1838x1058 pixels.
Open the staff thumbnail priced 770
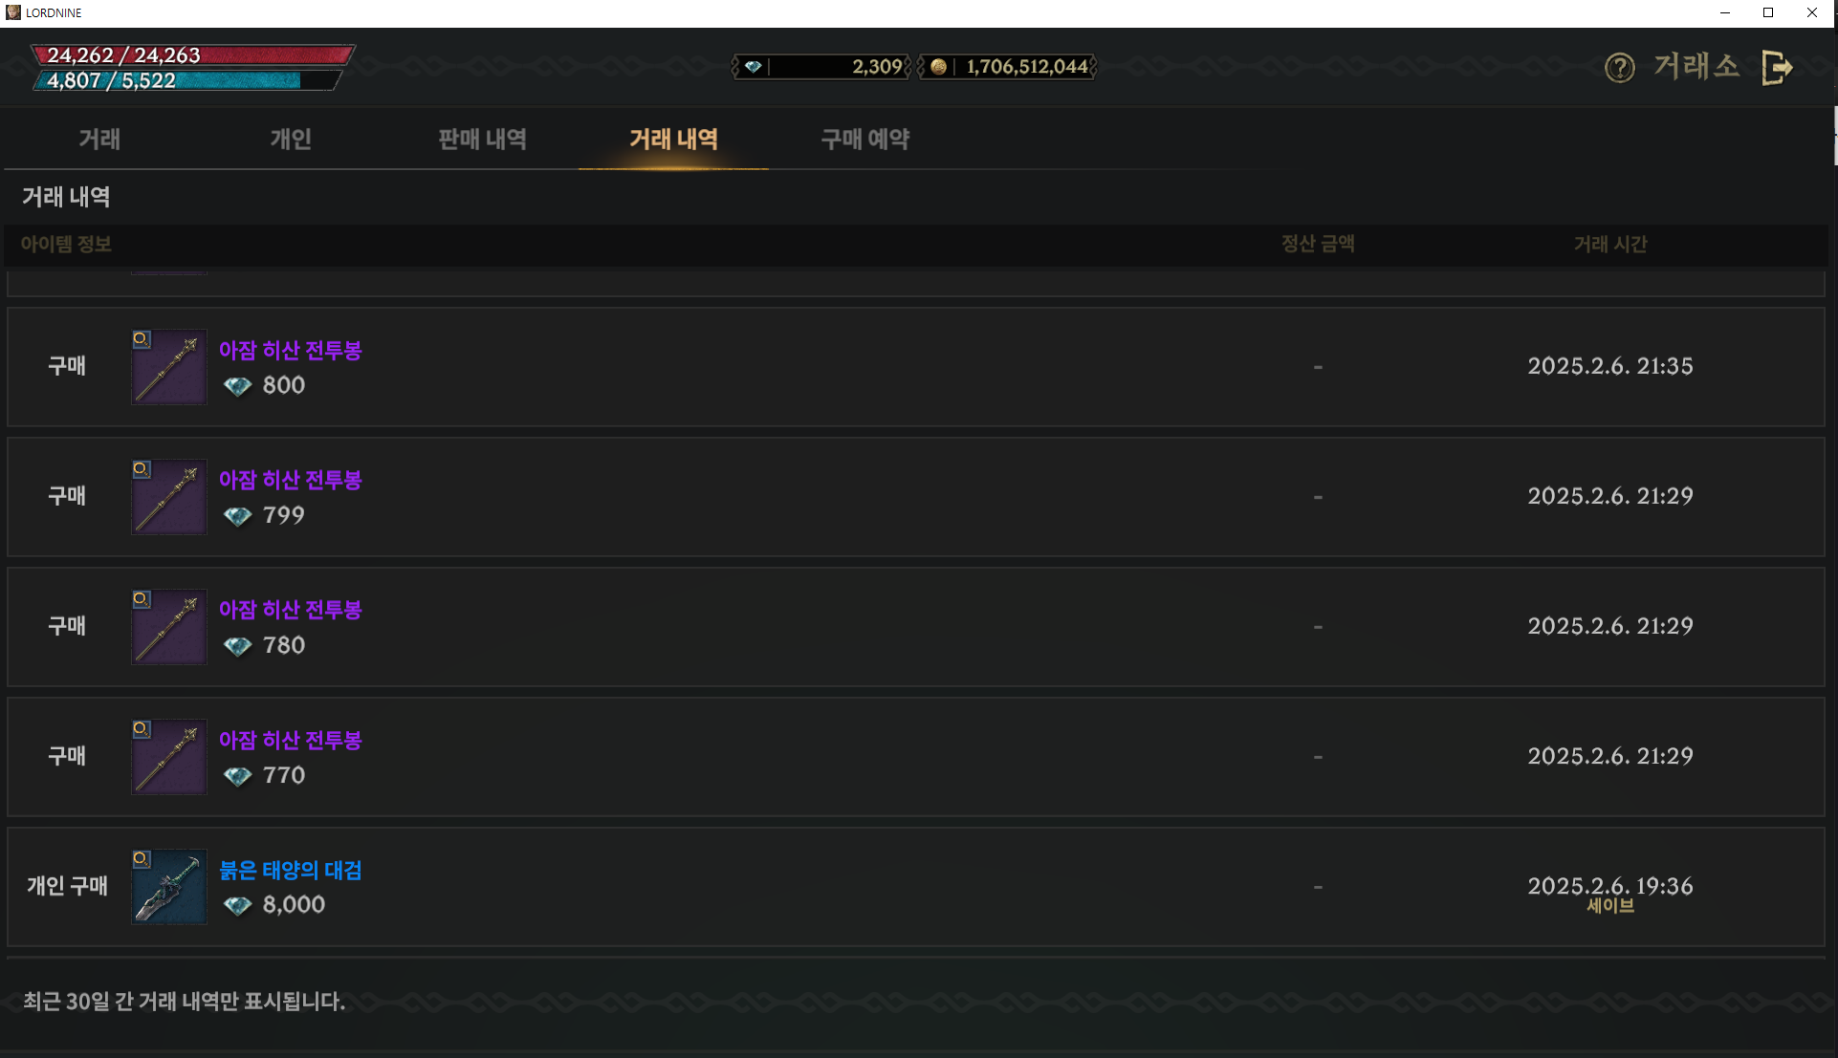(x=169, y=757)
